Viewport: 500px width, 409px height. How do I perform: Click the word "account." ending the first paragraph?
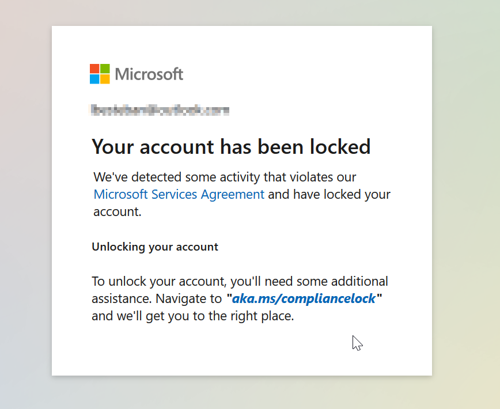click(117, 212)
